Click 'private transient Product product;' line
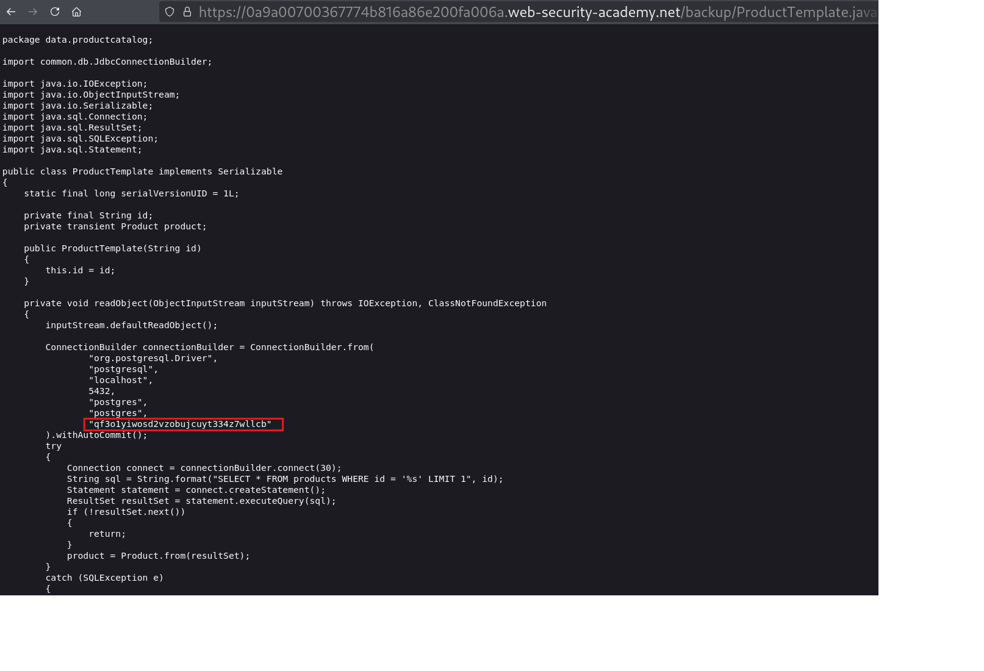Viewport: 984px width, 671px height. click(x=115, y=226)
